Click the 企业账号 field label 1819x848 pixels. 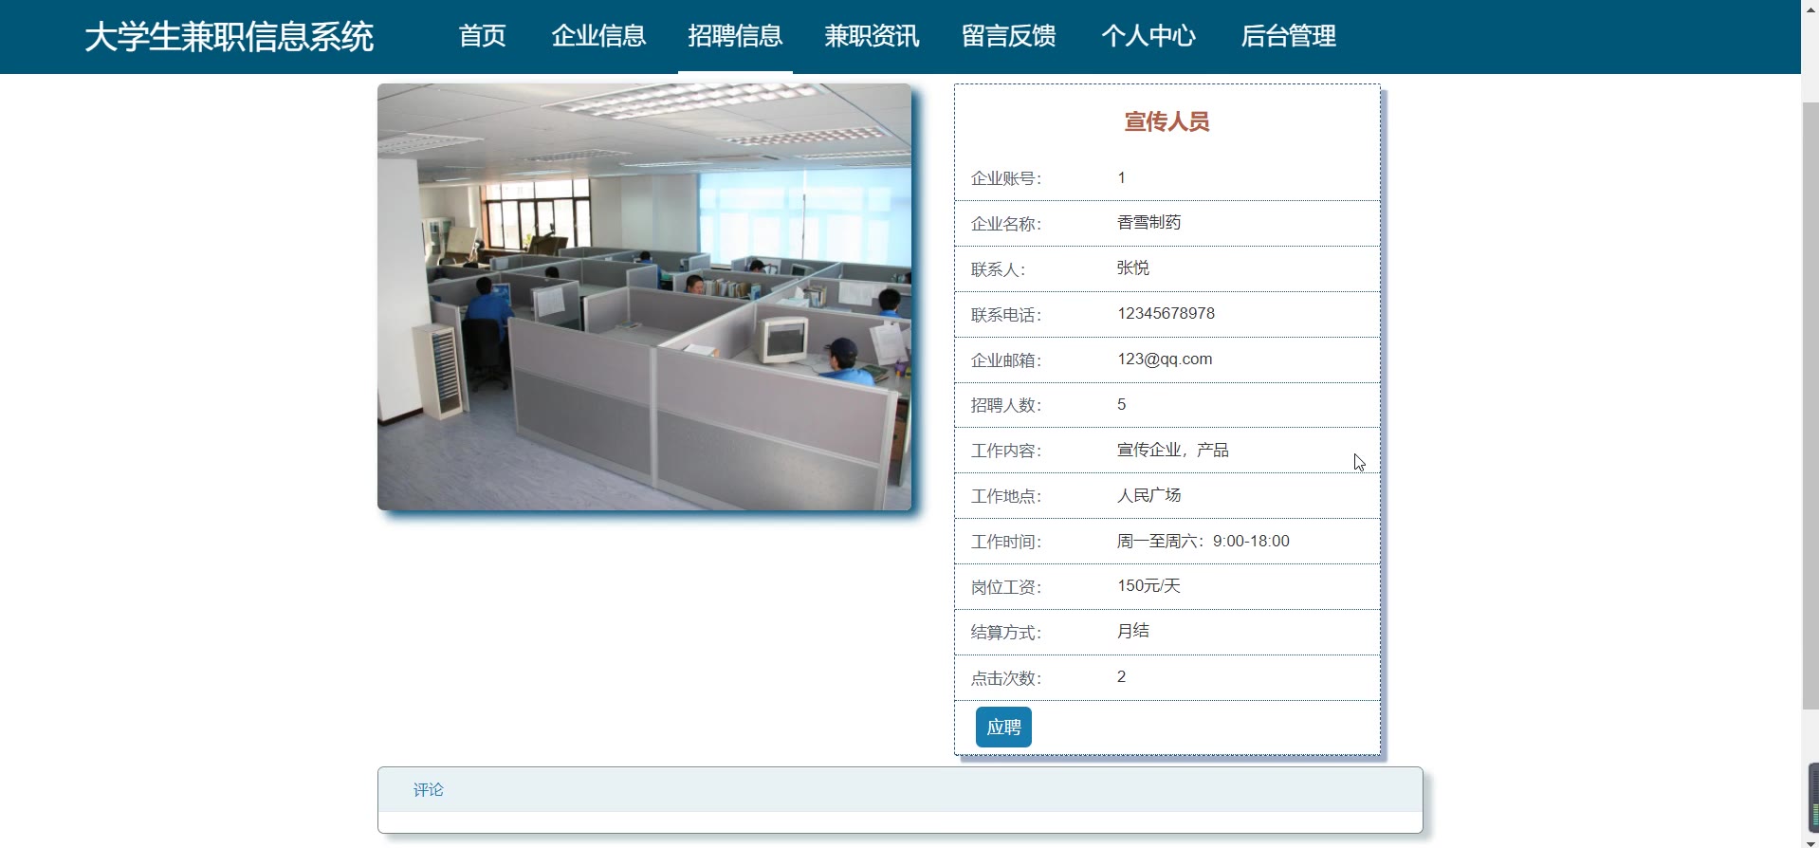pyautogui.click(x=1005, y=178)
